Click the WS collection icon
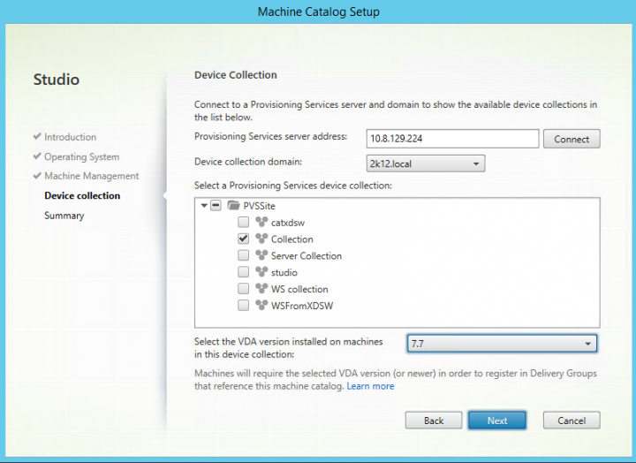This screenshot has height=463, width=636. [261, 289]
